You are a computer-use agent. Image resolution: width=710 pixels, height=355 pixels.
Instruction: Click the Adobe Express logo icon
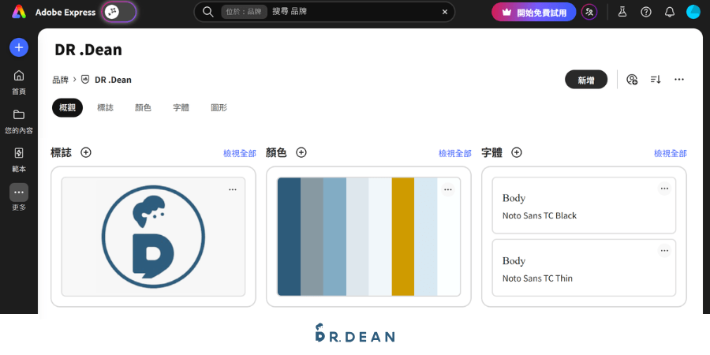click(19, 12)
